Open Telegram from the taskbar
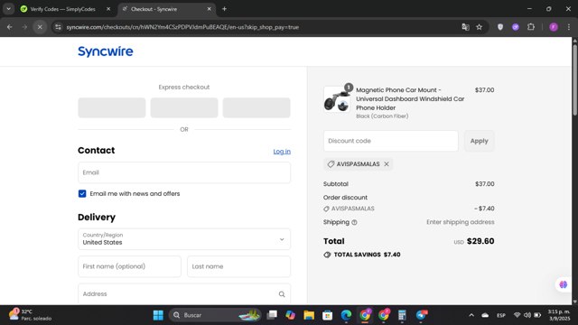Image resolution: width=578 pixels, height=325 pixels. 421,315
